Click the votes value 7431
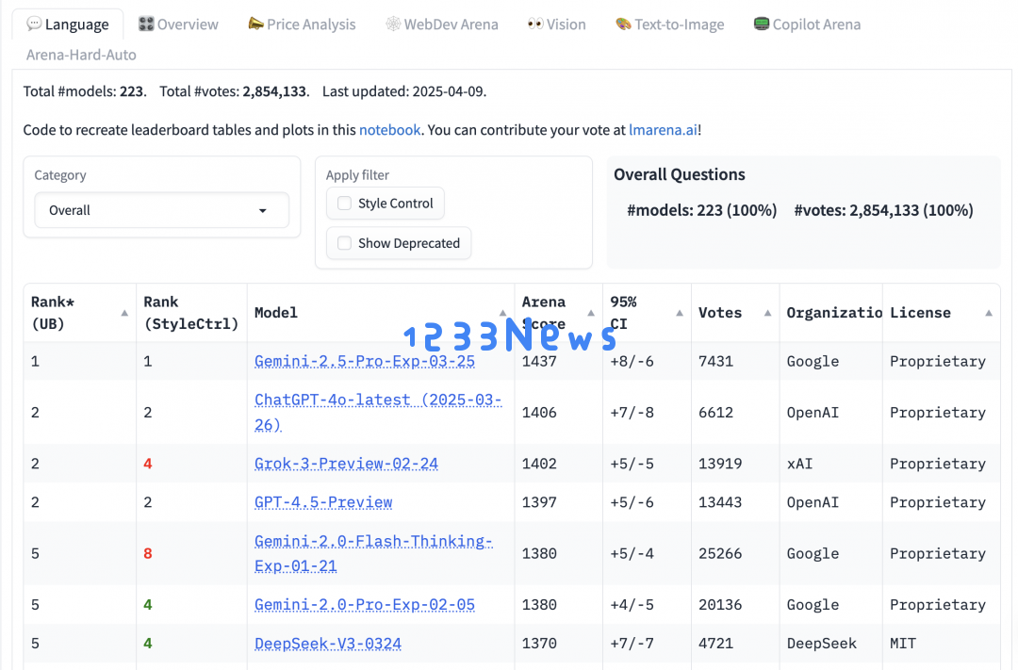Screen dimensions: 1018x670 pyautogui.click(x=715, y=361)
